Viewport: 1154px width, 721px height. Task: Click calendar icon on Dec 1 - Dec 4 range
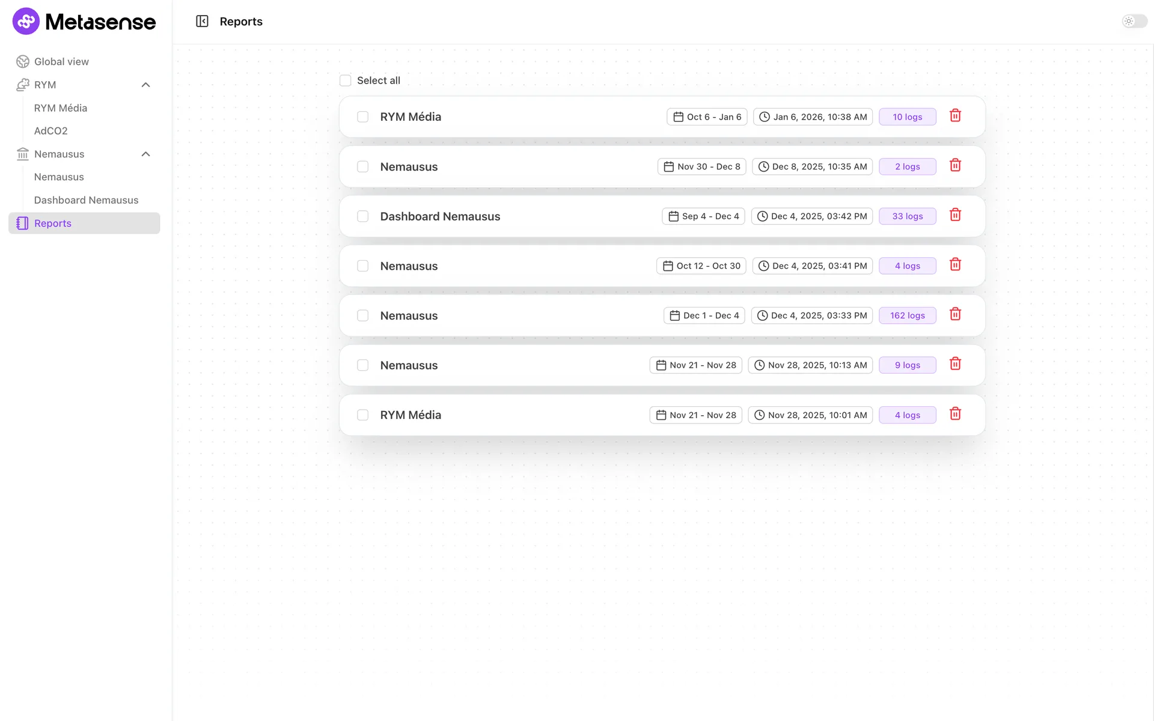click(675, 315)
